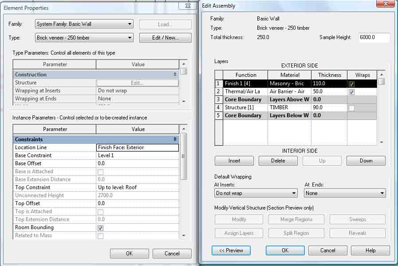This screenshot has height=266, width=398.
Task: Click the Up button for layers
Action: pyautogui.click(x=322, y=161)
